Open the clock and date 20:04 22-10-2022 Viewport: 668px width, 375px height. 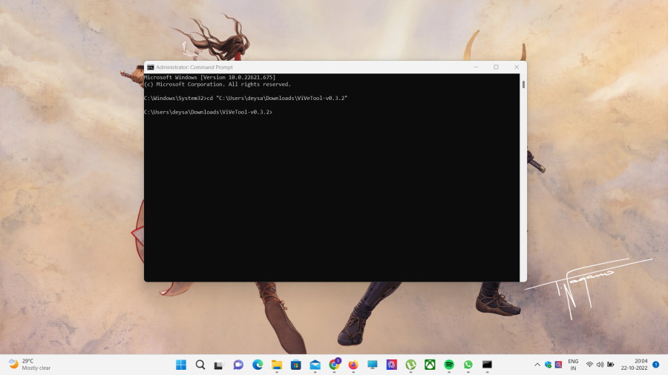pyautogui.click(x=634, y=365)
